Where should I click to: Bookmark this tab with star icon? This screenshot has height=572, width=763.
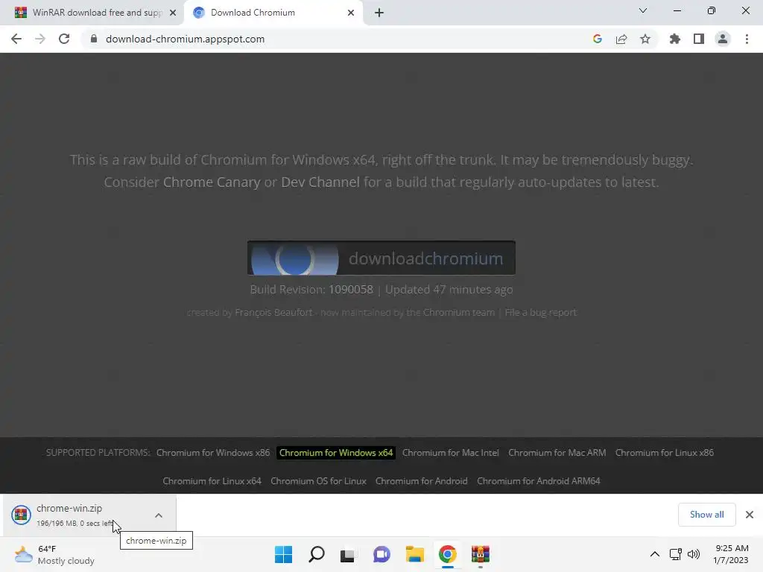coord(645,39)
